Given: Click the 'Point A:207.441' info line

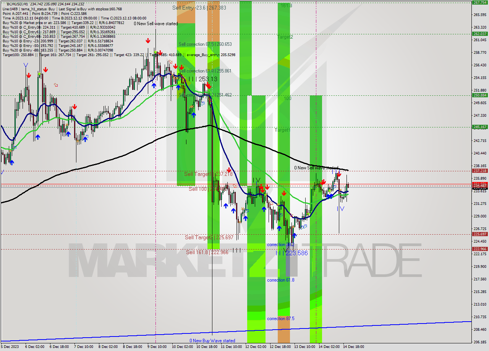Looking at the screenshot, I should 44,13.
